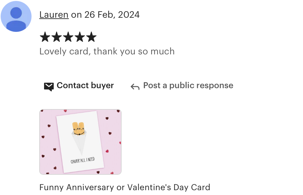
Task: Click the envelope icon beside Contact buyer
Action: (x=49, y=87)
